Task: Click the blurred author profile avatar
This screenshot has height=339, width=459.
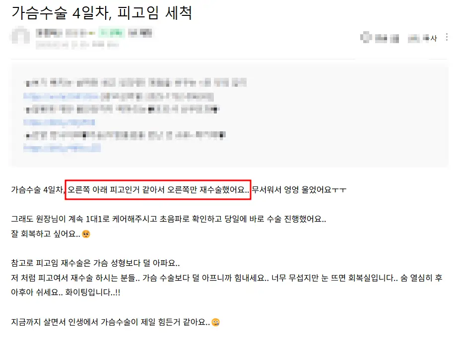Action: (20, 36)
